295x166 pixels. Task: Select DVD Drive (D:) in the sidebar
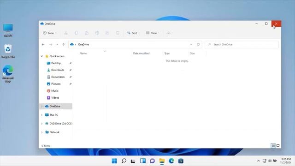point(60,124)
